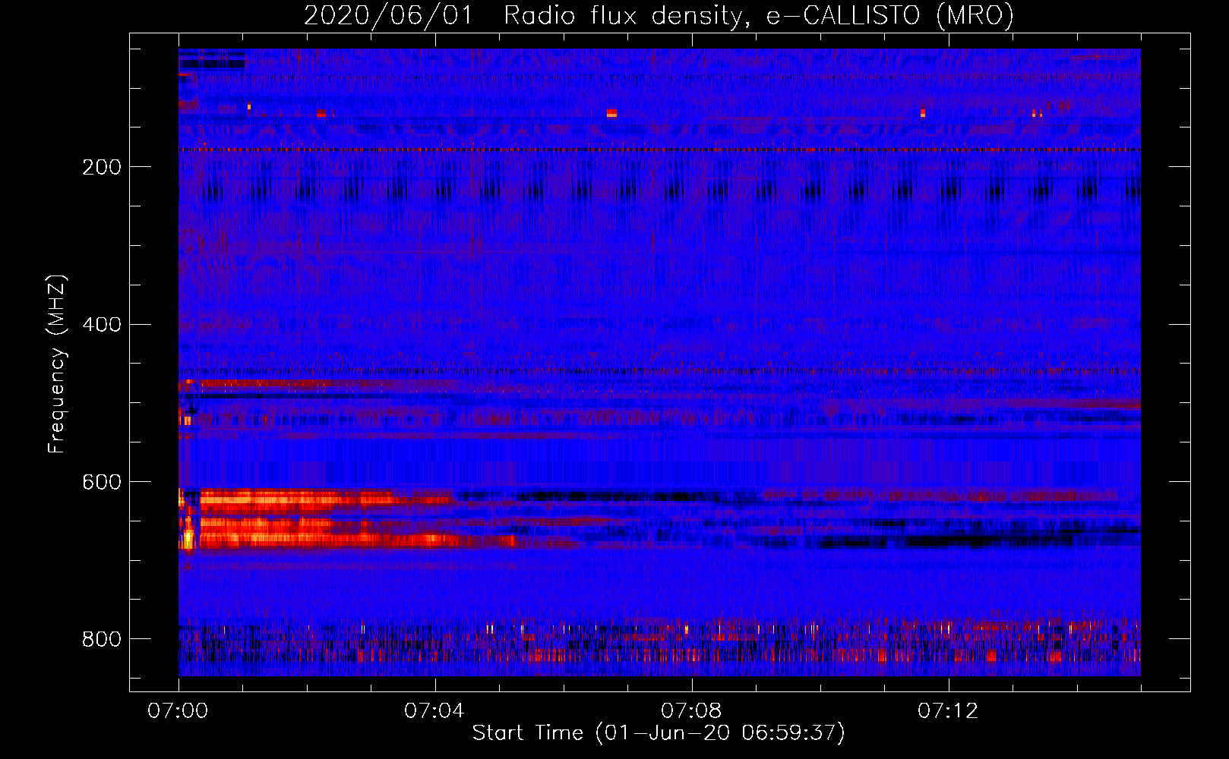Click the 400 frequency tick label
This screenshot has height=759, width=1229.
[102, 325]
